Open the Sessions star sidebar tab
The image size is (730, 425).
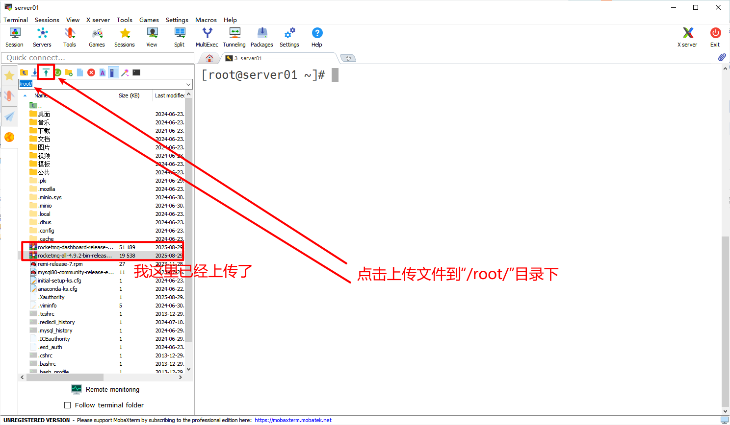click(x=9, y=75)
